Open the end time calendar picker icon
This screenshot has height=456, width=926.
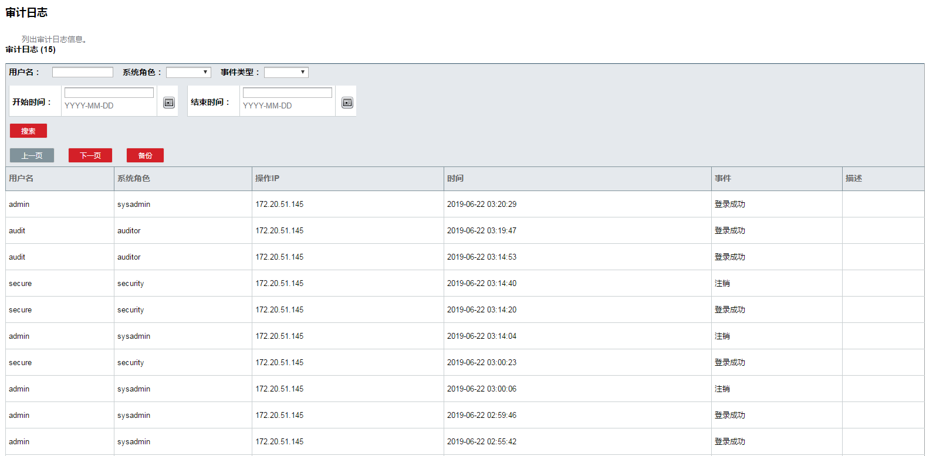click(x=347, y=103)
